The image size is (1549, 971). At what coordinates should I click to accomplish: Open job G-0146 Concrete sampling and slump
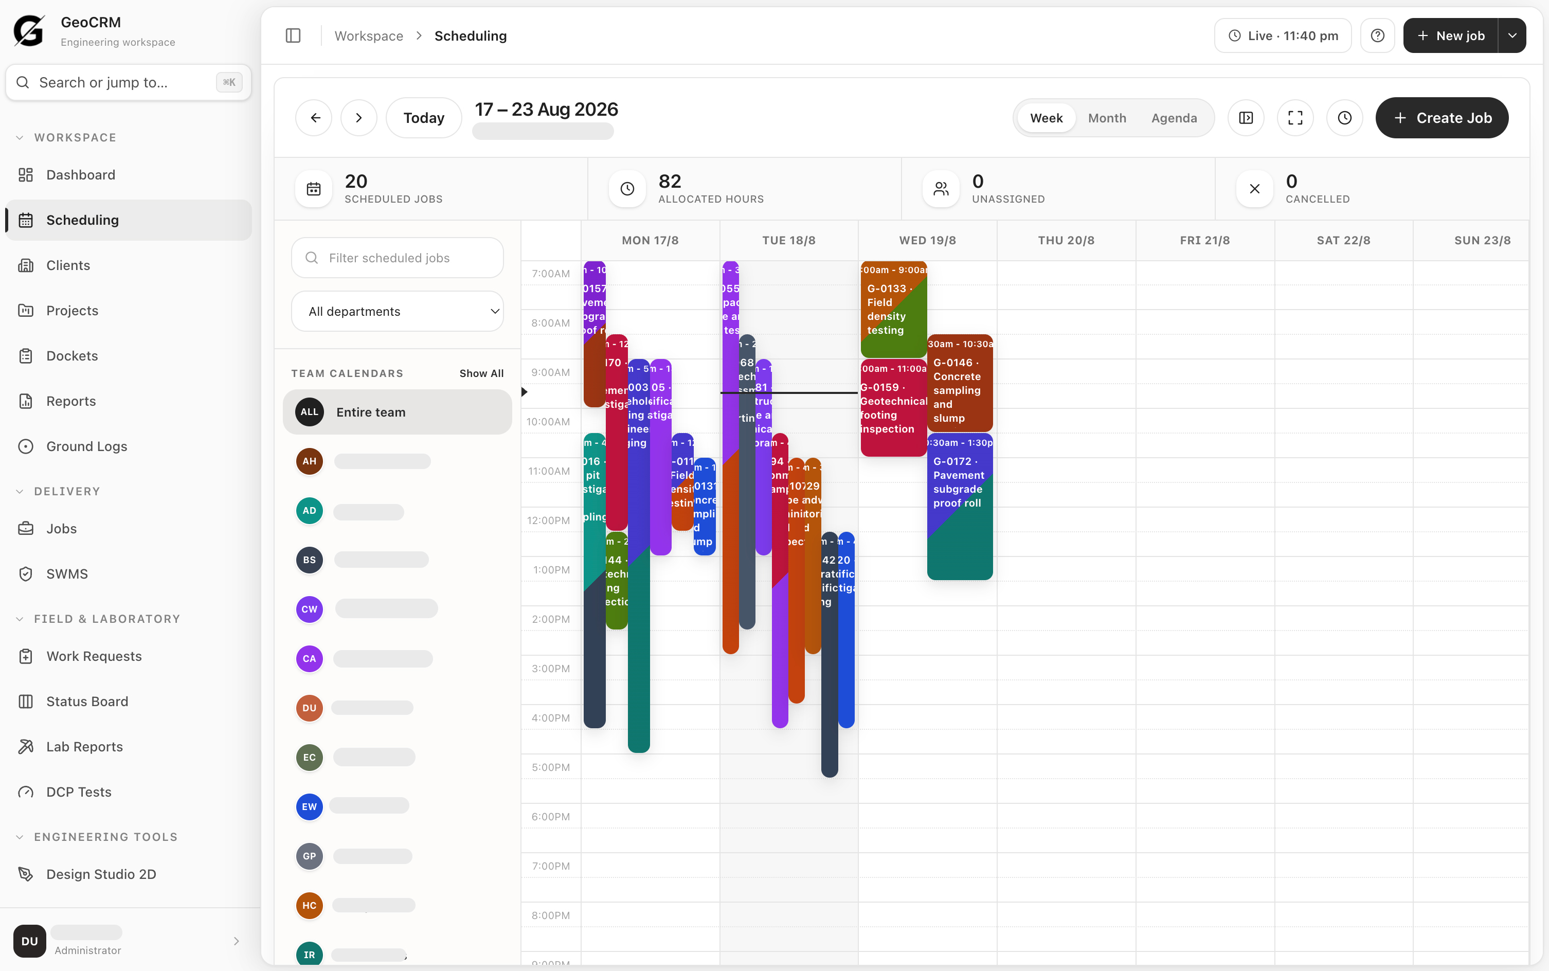tap(960, 383)
